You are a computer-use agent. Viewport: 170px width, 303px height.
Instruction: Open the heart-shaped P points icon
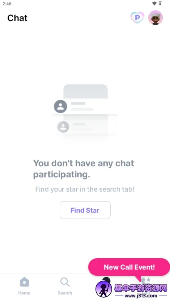137,17
